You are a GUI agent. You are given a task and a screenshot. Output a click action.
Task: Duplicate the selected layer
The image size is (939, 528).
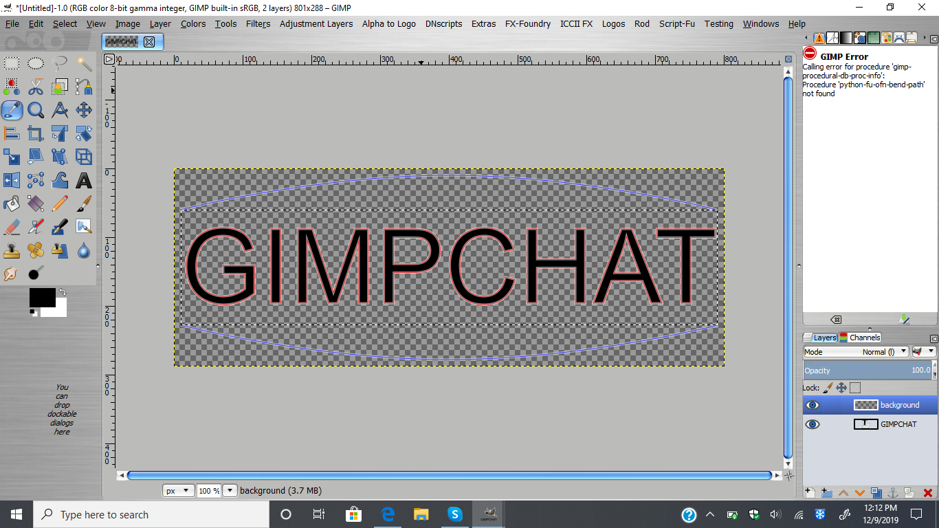[876, 493]
